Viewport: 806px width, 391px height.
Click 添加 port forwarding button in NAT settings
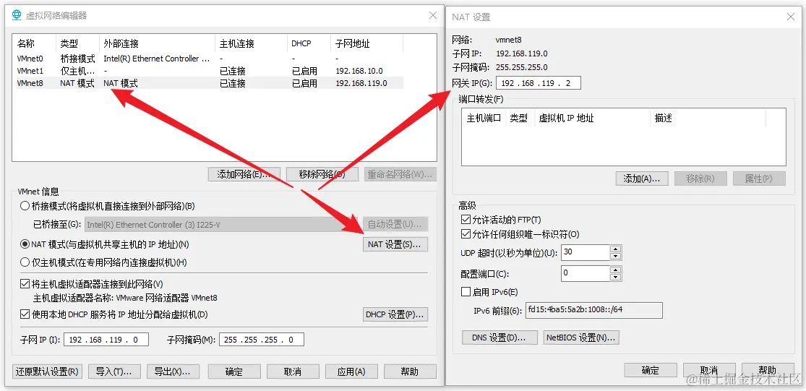(x=641, y=179)
